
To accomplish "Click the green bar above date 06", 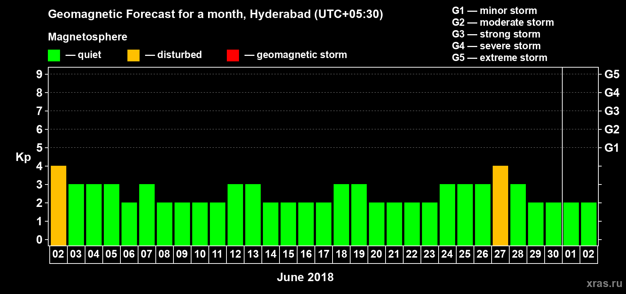I will coord(129,224).
